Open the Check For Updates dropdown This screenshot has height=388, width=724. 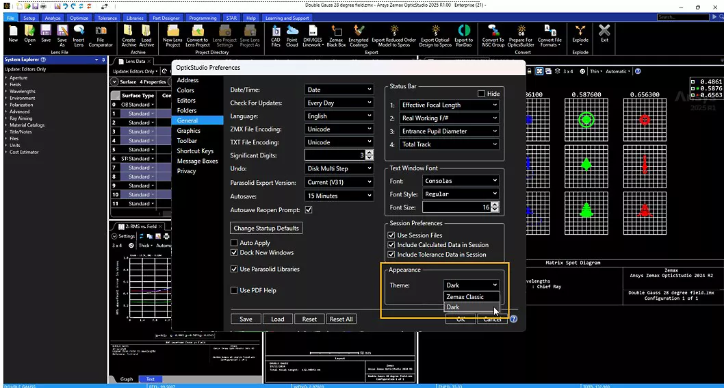pyautogui.click(x=339, y=103)
